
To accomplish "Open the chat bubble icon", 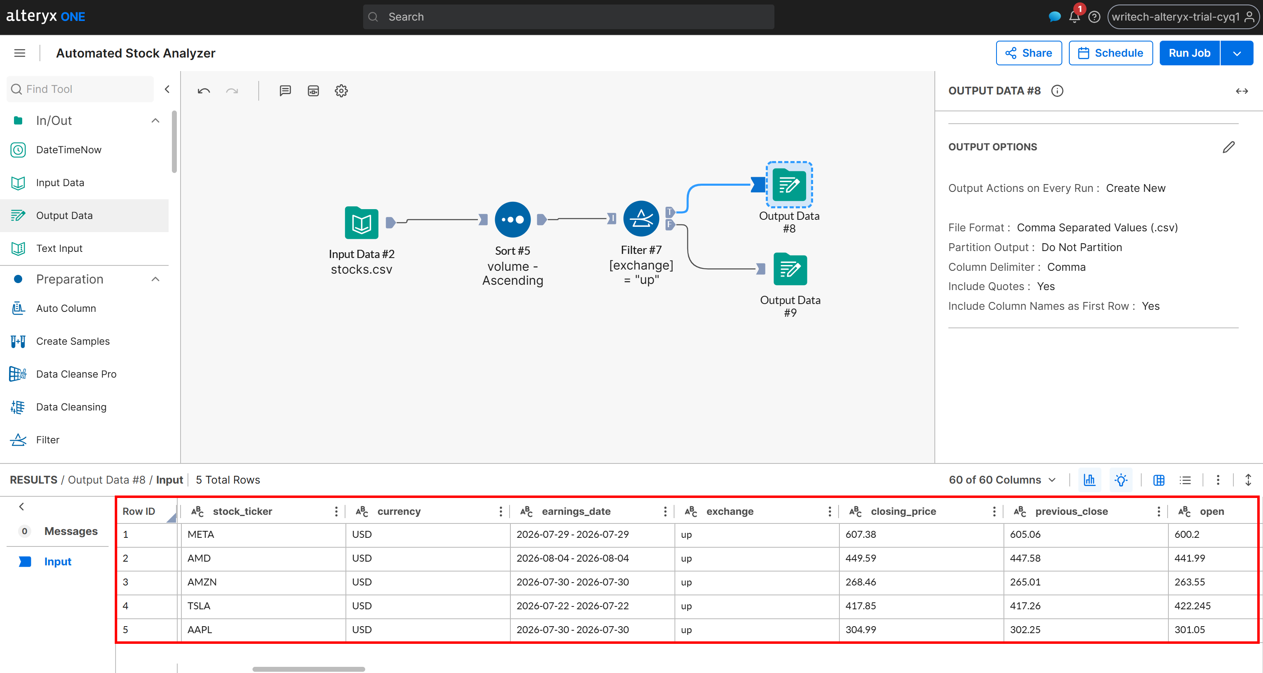I will (1054, 17).
